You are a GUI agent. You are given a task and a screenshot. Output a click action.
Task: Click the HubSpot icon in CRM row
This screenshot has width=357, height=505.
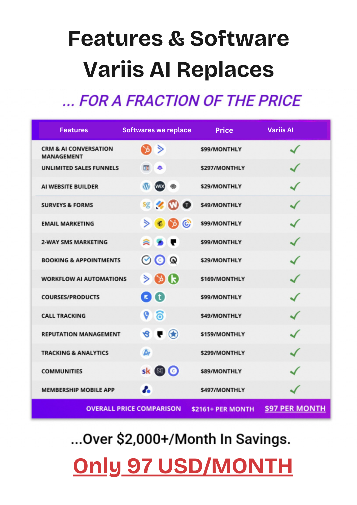146,149
